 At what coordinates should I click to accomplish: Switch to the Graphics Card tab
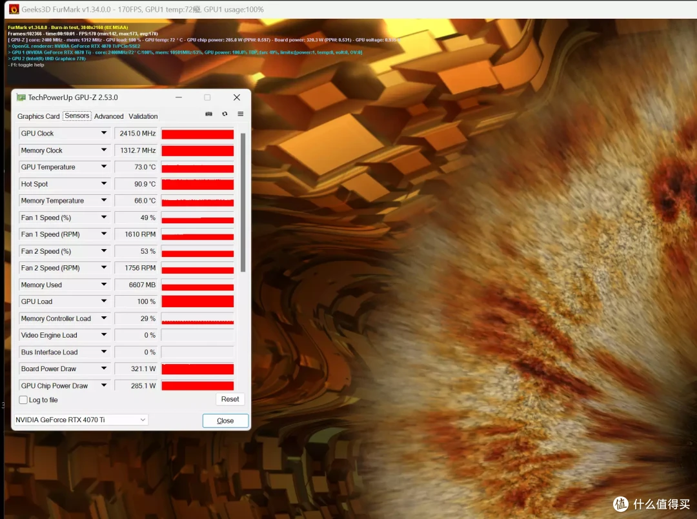(38, 116)
